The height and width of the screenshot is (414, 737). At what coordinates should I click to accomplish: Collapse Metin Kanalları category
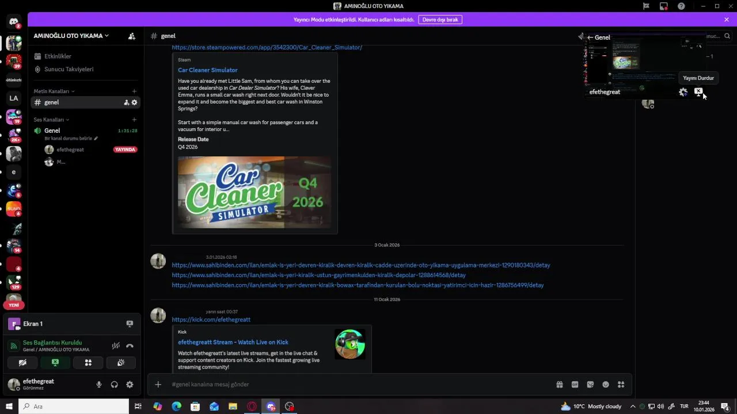tap(54, 91)
